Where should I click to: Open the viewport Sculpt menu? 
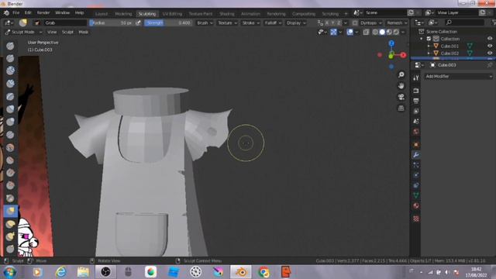(x=67, y=32)
